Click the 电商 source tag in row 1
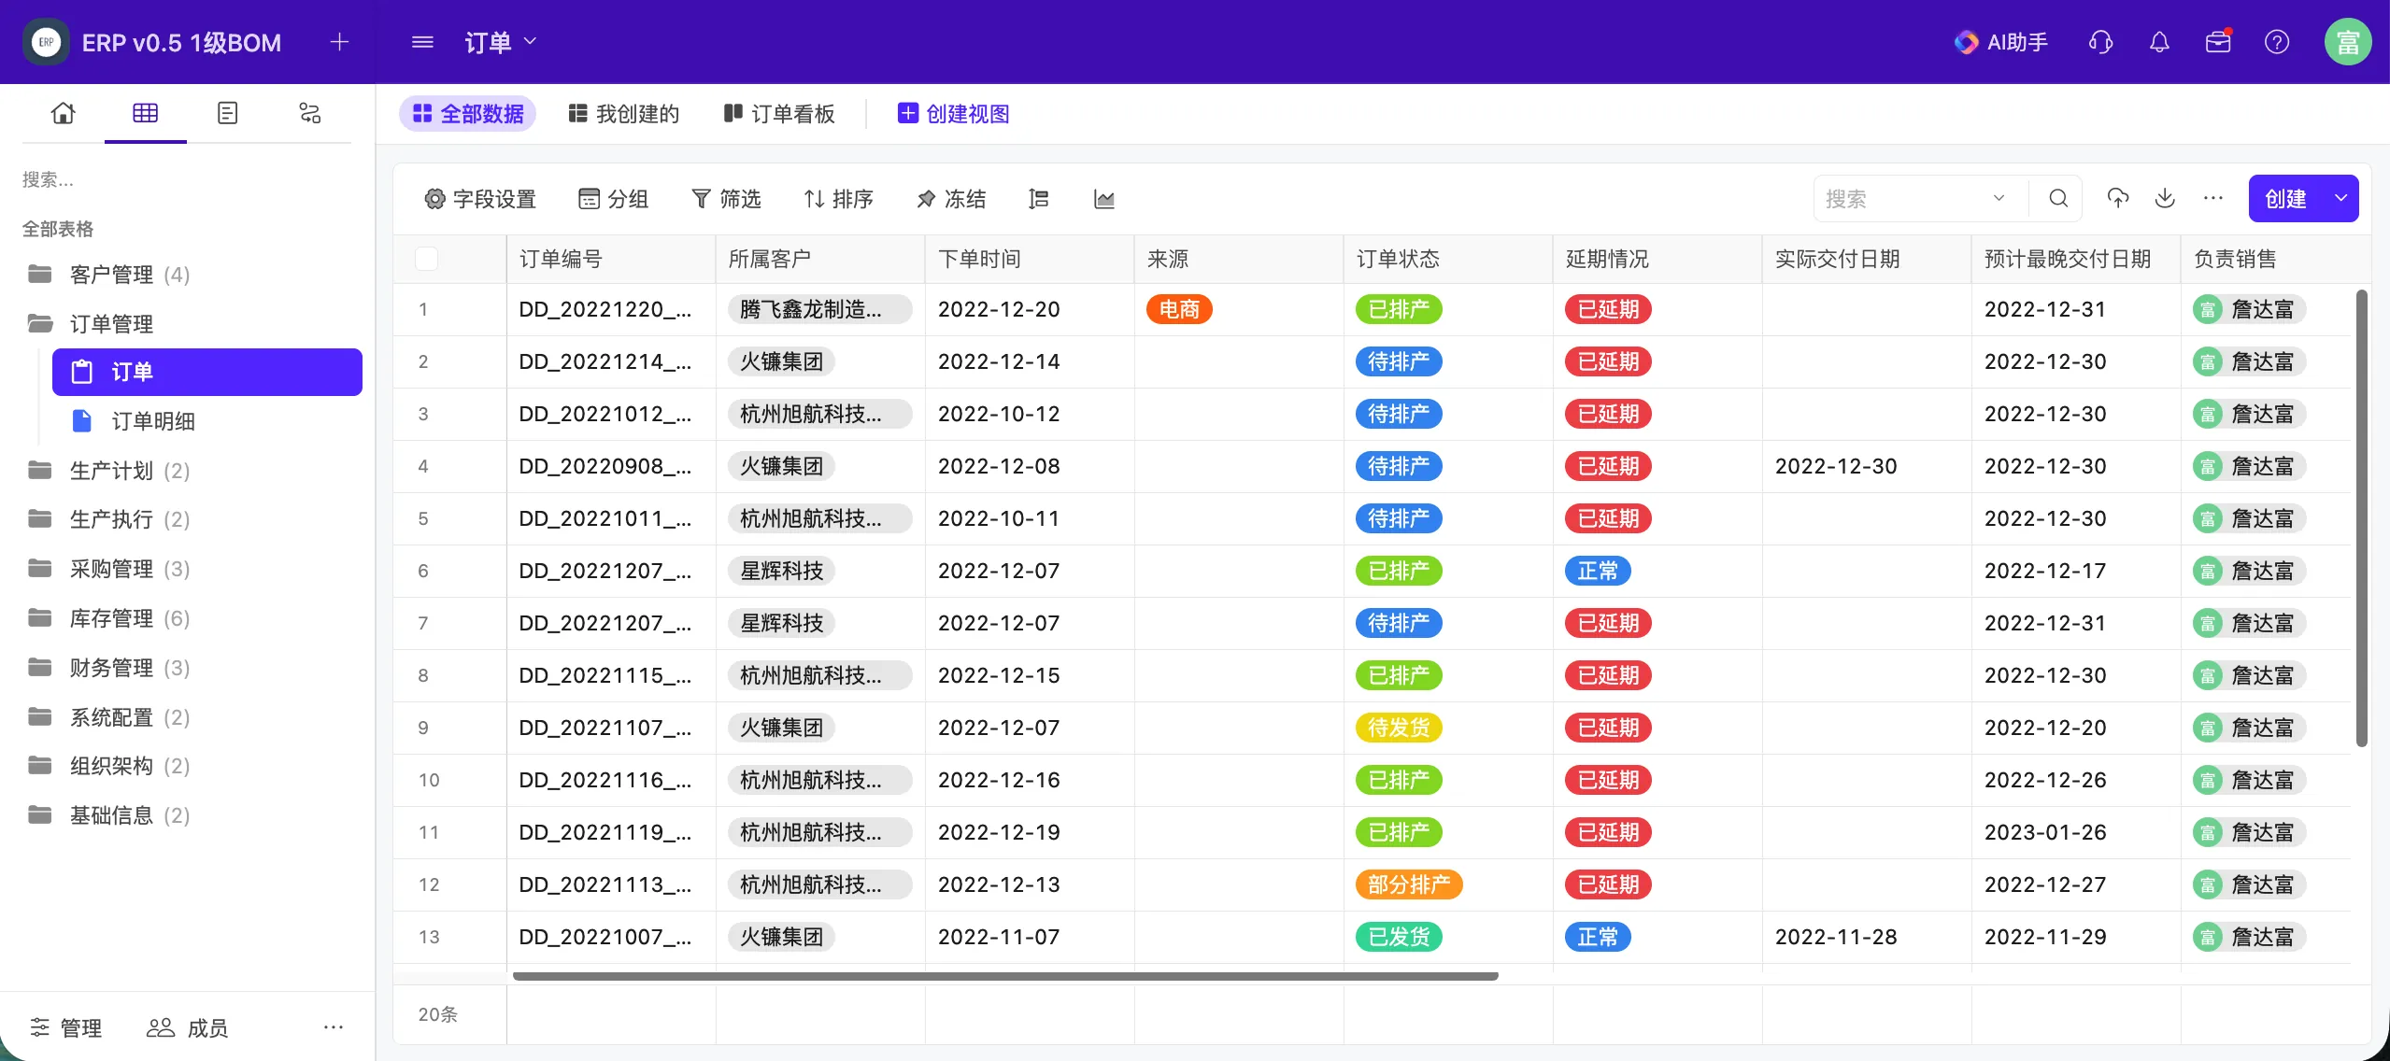The width and height of the screenshot is (2390, 1061). click(x=1179, y=309)
